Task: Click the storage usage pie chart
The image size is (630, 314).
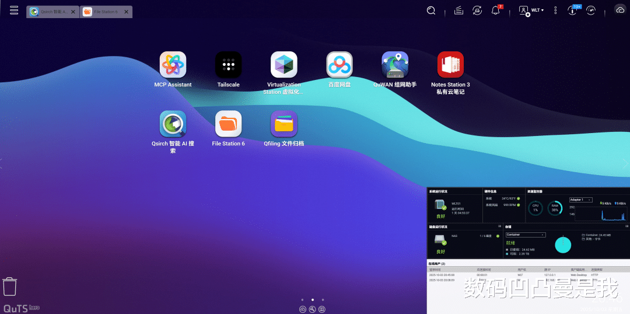Action: (x=563, y=245)
